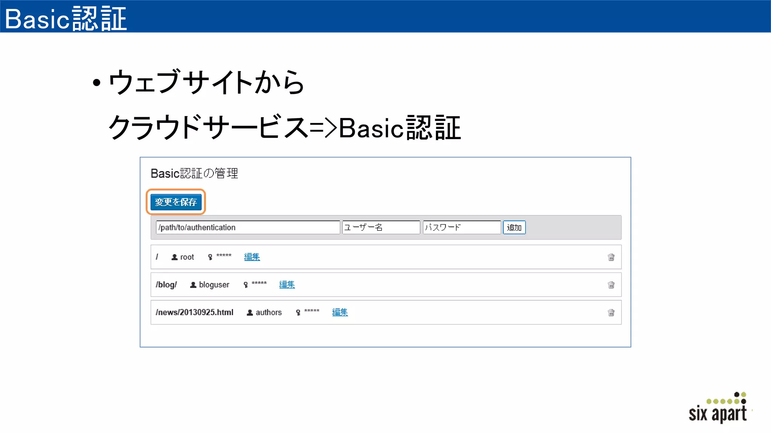771x433 pixels.
Task: Click the 変更を保存 save button
Action: 176,202
